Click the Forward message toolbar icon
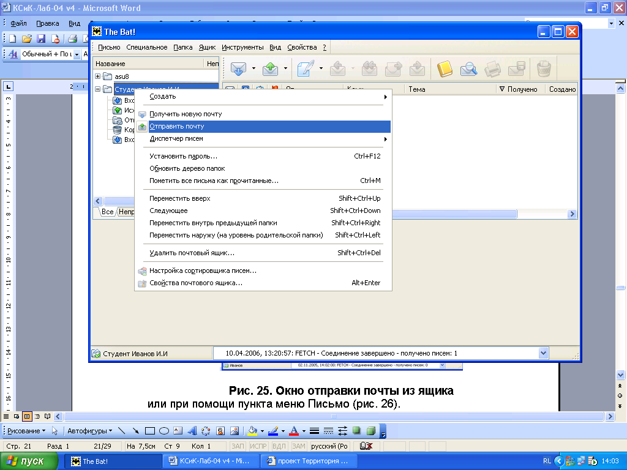 [393, 69]
